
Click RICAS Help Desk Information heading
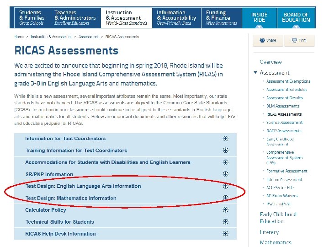(60, 234)
